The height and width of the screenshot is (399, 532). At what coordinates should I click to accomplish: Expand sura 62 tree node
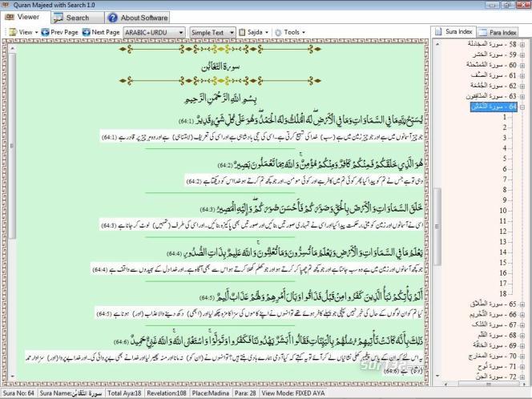coord(522,87)
